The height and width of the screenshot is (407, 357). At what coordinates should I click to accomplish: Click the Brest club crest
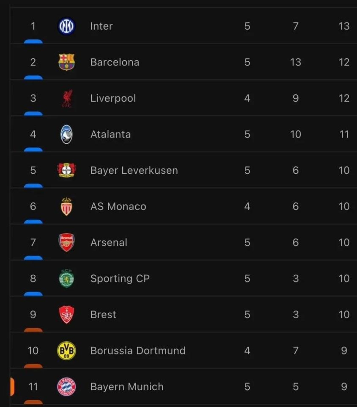pos(66,314)
